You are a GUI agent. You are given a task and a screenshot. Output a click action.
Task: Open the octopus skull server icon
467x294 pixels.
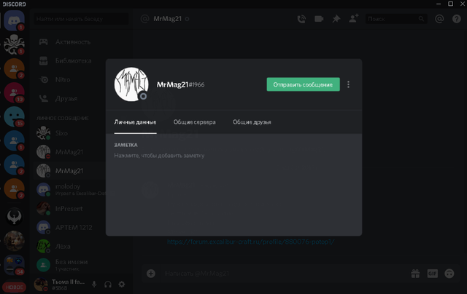tap(14, 44)
